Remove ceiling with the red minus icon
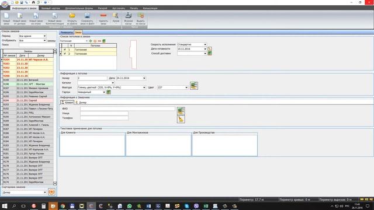 click(x=99, y=41)
